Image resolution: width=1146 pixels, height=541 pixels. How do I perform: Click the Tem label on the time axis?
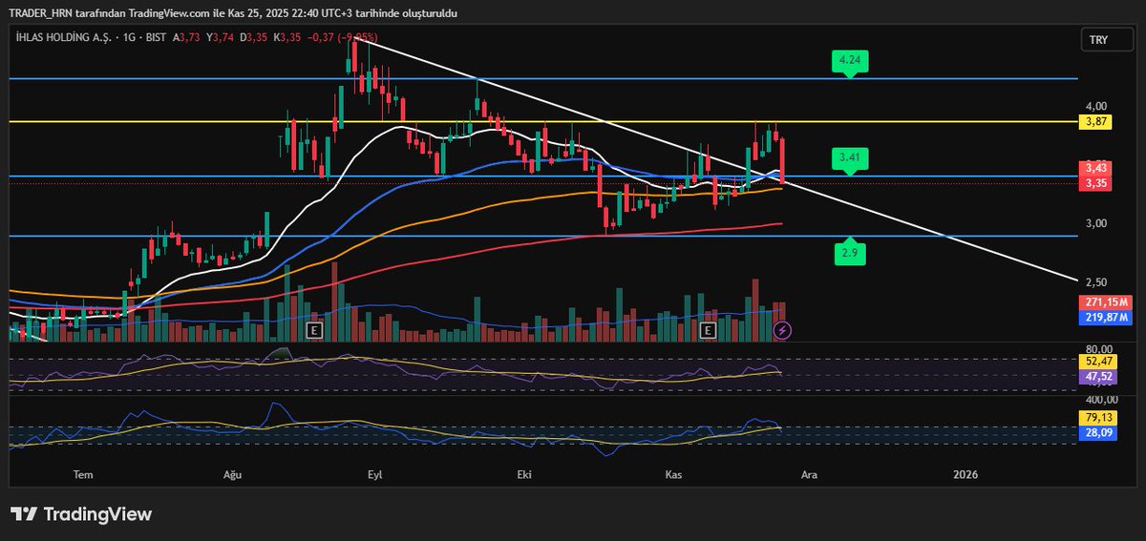pyautogui.click(x=83, y=473)
